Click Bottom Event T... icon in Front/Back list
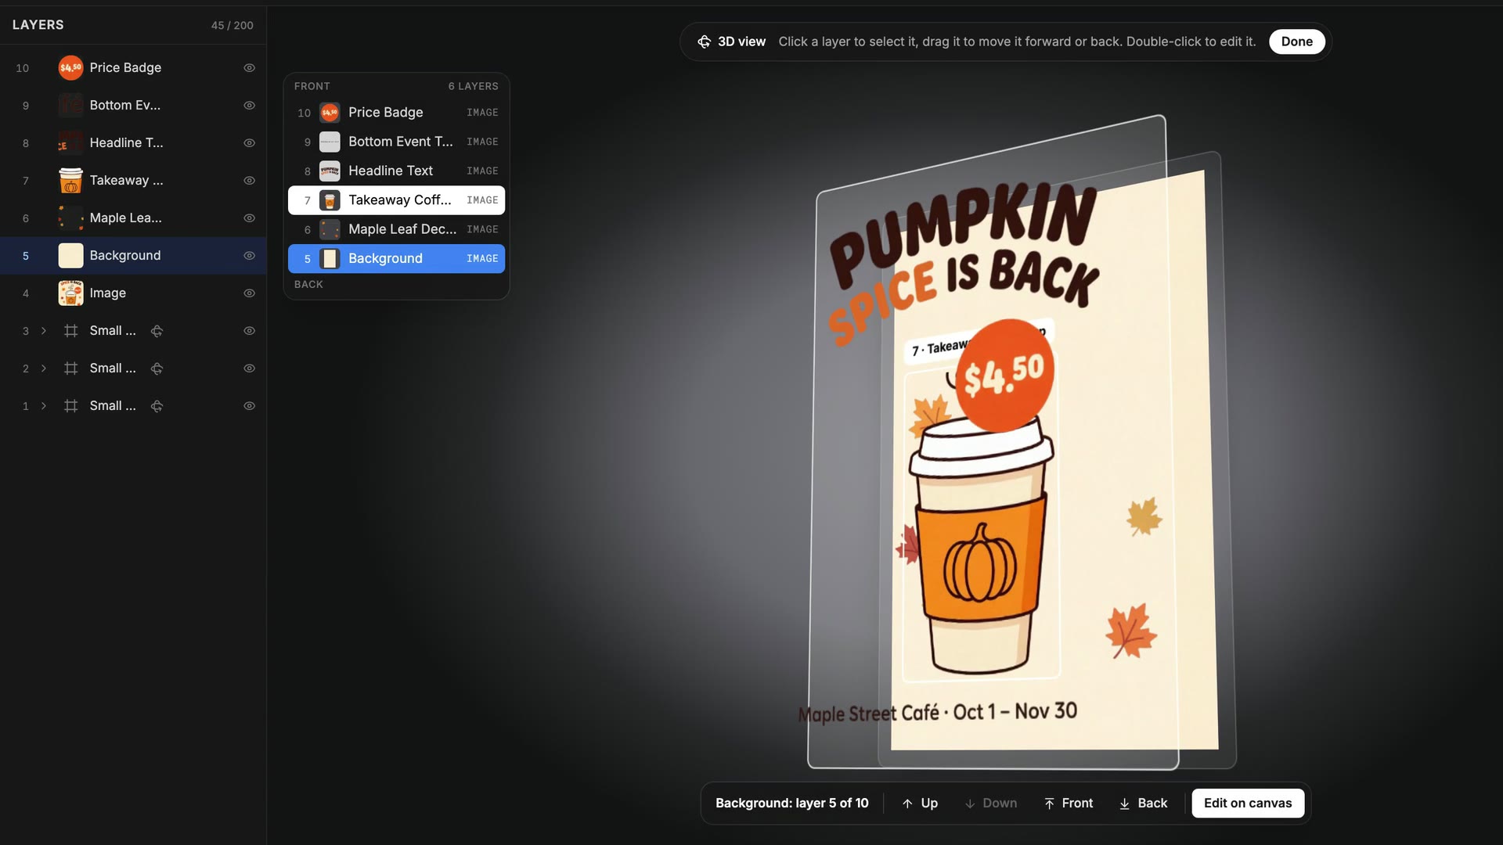Screen dimensions: 1503x845 point(330,142)
